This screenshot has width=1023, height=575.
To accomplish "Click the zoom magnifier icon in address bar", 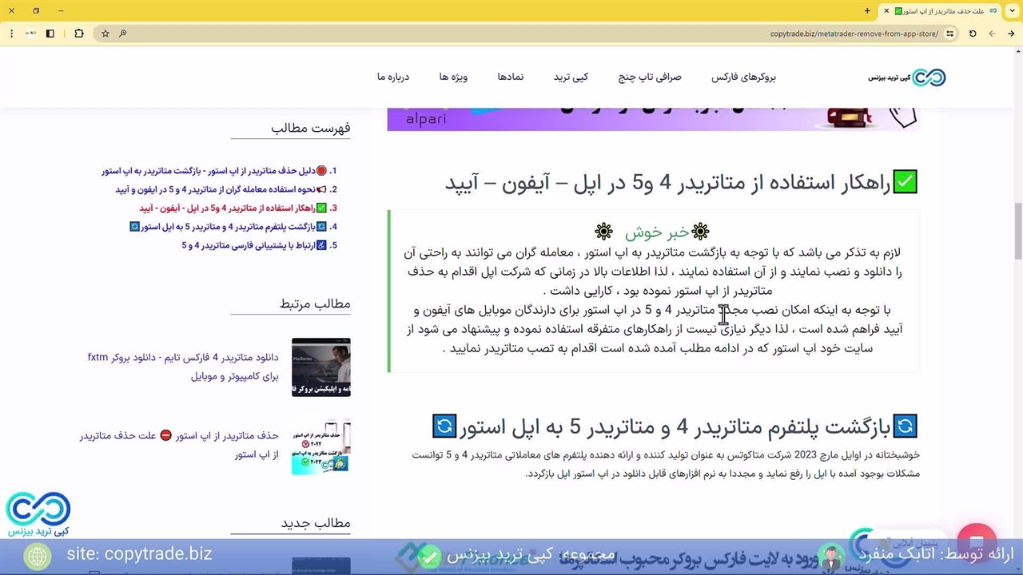I will point(122,34).
